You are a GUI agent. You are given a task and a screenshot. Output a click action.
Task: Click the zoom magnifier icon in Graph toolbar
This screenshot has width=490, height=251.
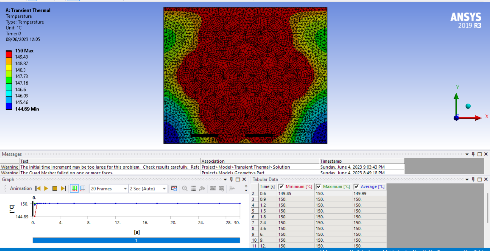tap(185, 188)
